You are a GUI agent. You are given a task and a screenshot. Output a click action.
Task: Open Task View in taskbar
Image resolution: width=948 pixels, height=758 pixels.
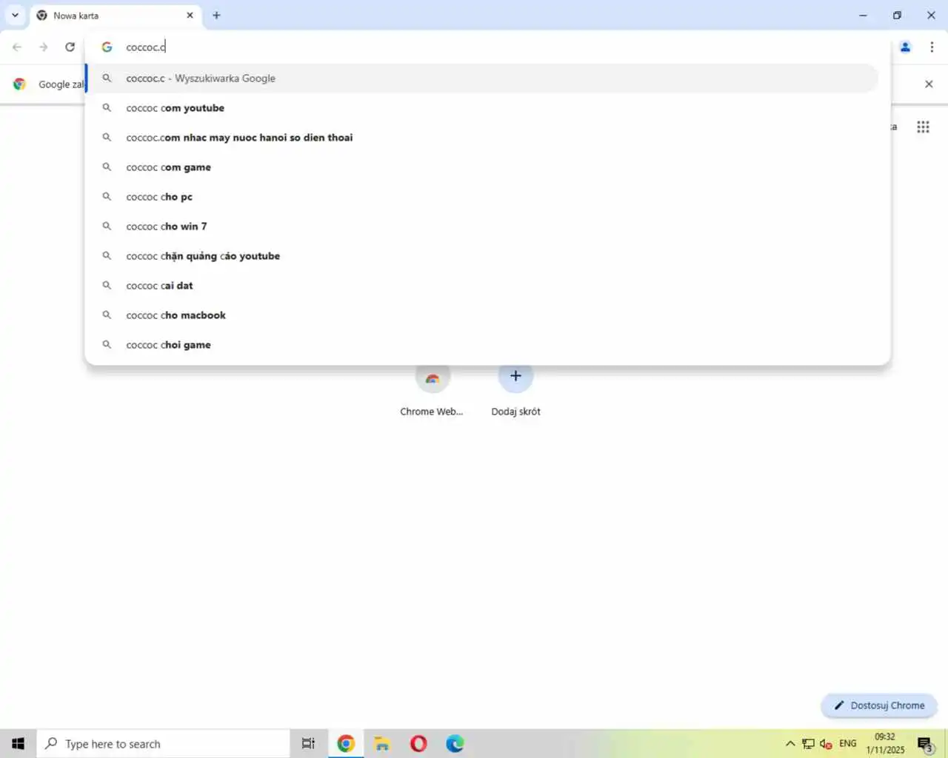coord(308,743)
